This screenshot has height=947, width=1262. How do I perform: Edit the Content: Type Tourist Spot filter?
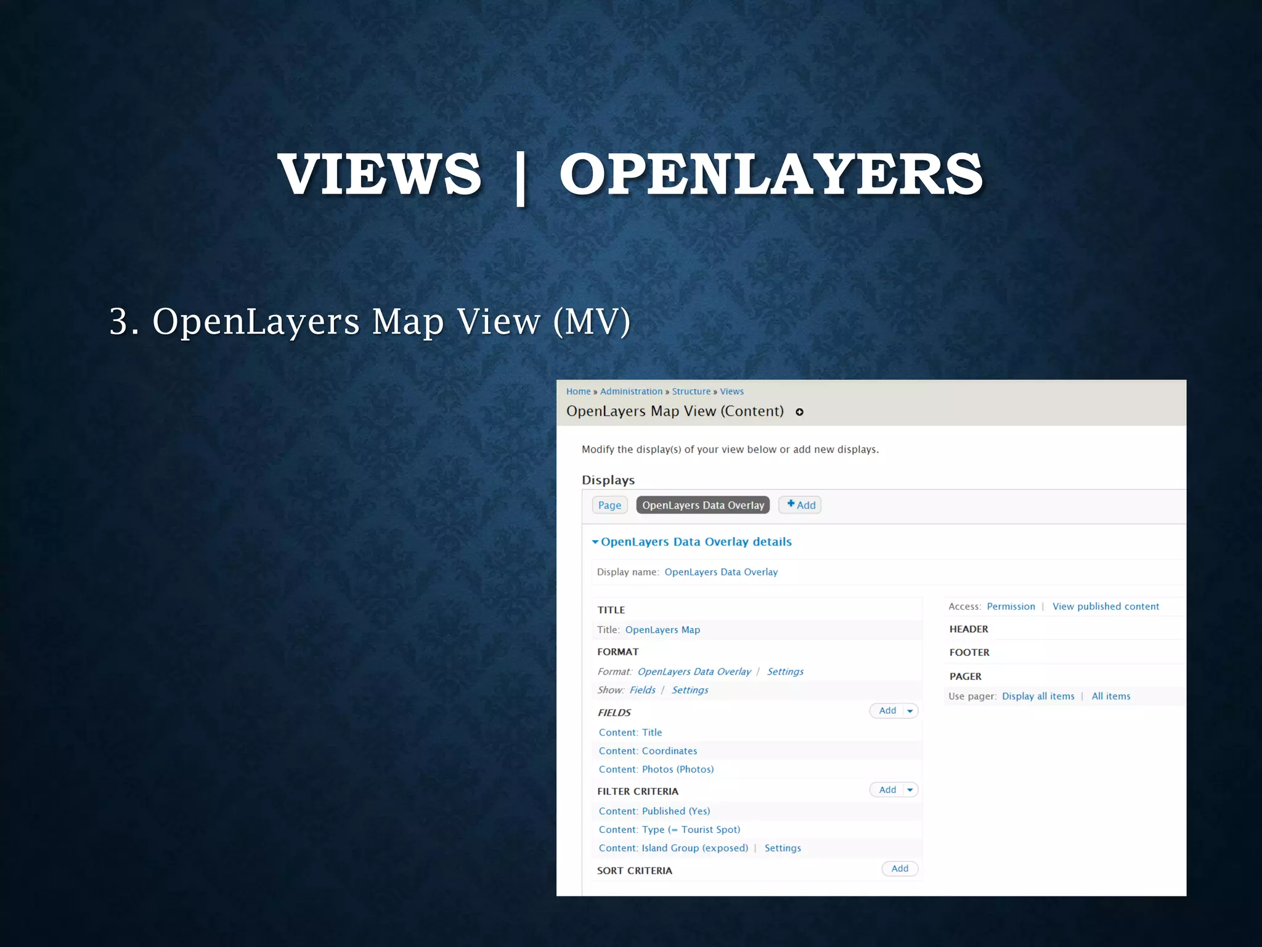pos(669,830)
